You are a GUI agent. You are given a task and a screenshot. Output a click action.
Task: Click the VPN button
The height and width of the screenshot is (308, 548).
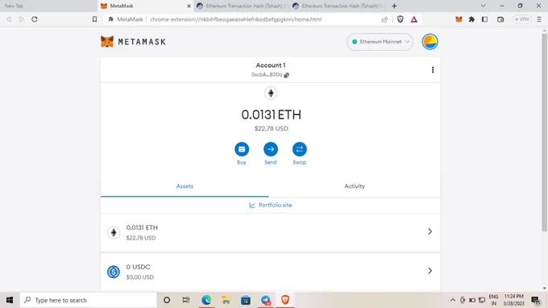click(x=521, y=19)
